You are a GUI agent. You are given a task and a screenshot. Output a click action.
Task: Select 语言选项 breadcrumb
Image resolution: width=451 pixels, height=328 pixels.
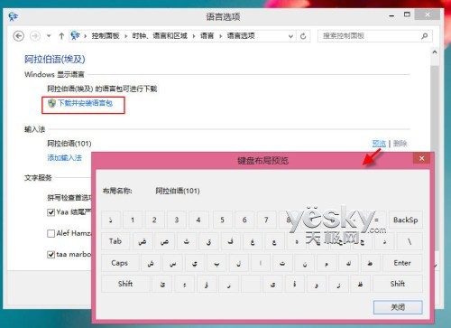pos(241,36)
